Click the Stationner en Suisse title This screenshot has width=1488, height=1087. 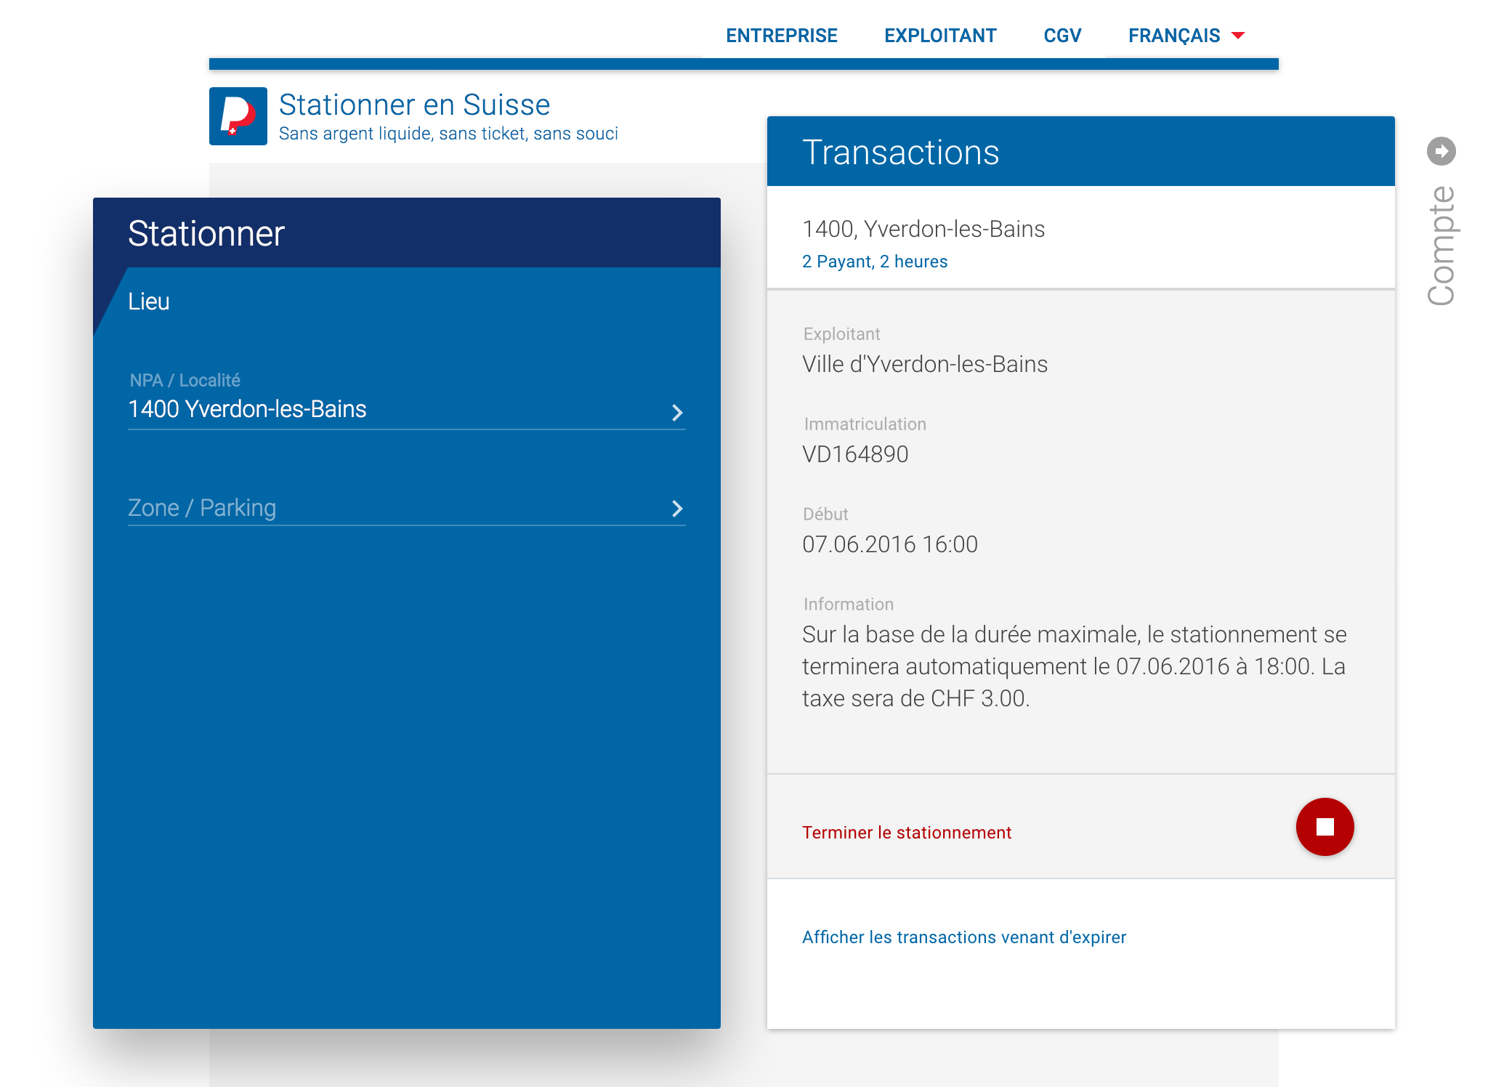coord(415,105)
